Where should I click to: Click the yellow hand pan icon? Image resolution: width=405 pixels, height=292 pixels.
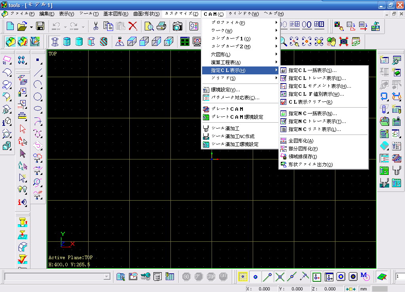tap(331, 41)
